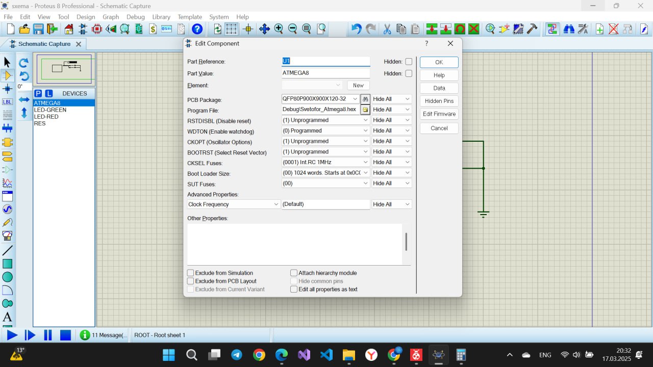Start simulation with Play button
This screenshot has height=367, width=653.
(11, 335)
